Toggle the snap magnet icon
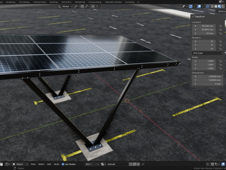This screenshot has width=226, height=170. click(82, 7)
